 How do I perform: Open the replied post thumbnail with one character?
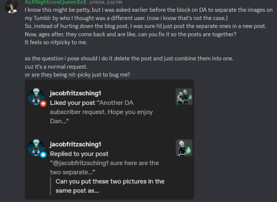(x=184, y=148)
